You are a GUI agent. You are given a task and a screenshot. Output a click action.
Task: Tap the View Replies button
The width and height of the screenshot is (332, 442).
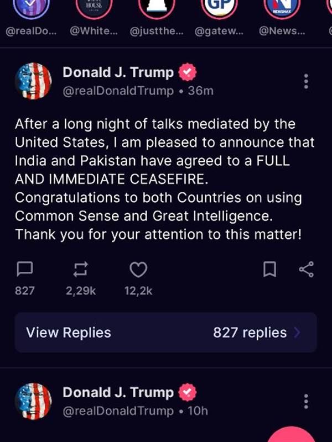(x=165, y=333)
